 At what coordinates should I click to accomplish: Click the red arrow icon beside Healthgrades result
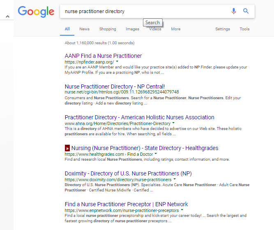click(67, 148)
